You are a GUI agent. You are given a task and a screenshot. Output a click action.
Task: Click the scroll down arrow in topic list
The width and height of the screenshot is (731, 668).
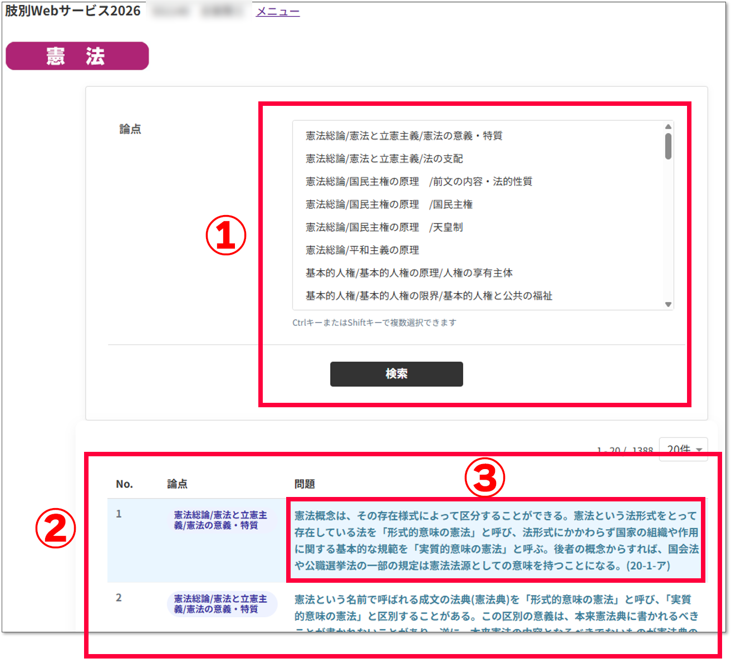click(x=668, y=304)
